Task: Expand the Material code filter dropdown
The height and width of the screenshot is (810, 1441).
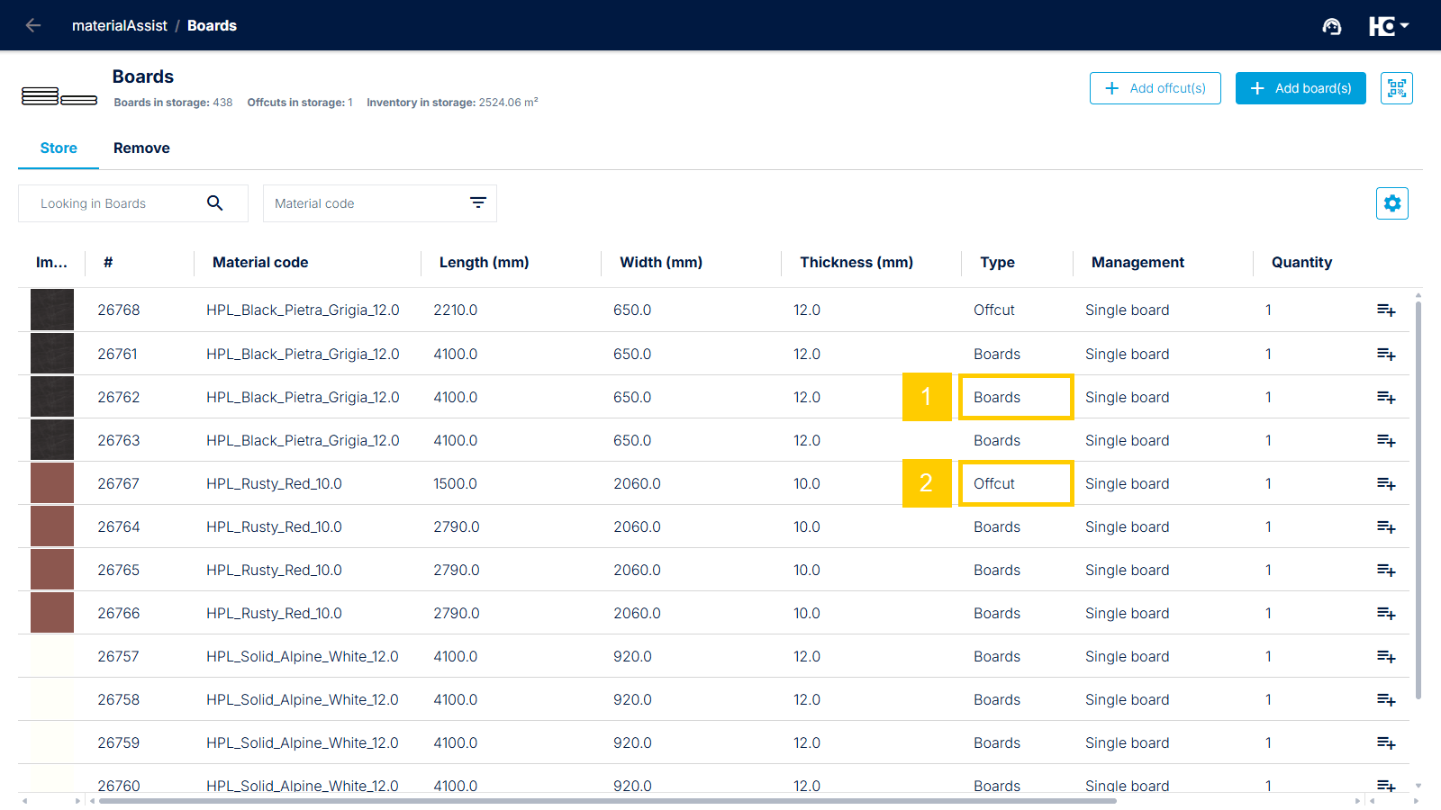Action: pos(478,203)
